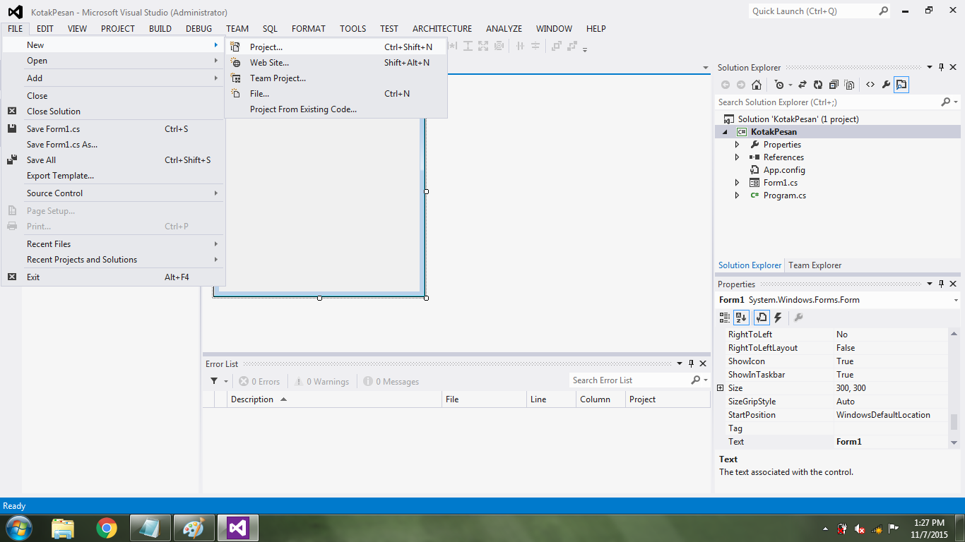Screen dimensions: 965x542
Task: Click the Collapse All icon in Solution Explorer
Action: pyautogui.click(x=834, y=85)
